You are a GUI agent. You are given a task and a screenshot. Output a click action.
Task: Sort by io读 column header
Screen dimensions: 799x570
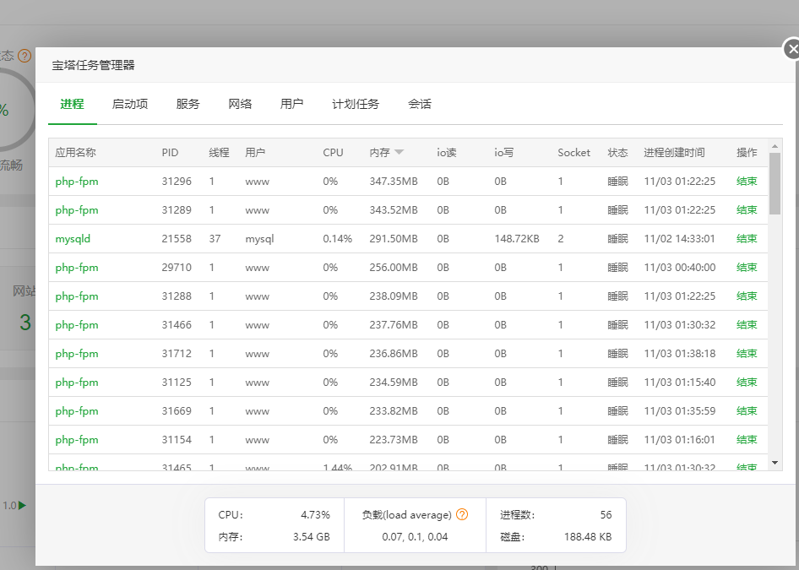447,152
